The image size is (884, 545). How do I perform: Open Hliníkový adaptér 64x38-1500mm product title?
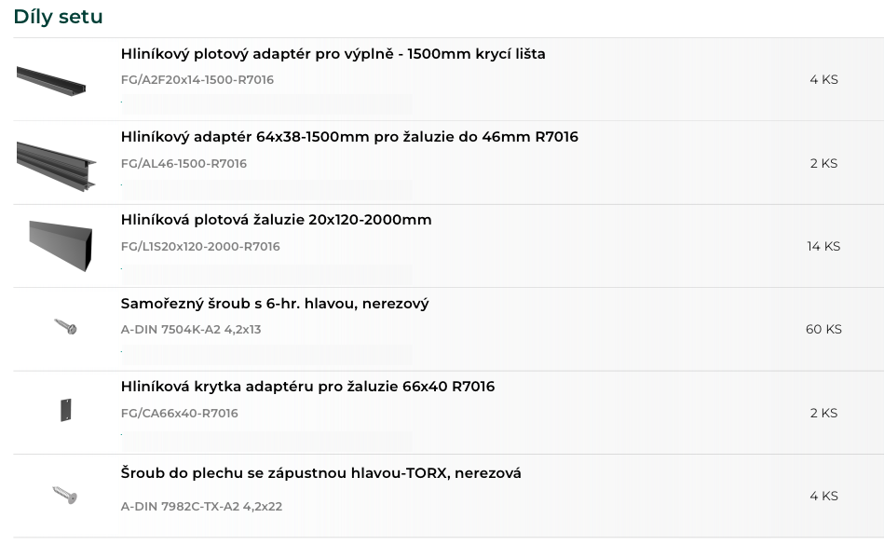pos(349,137)
